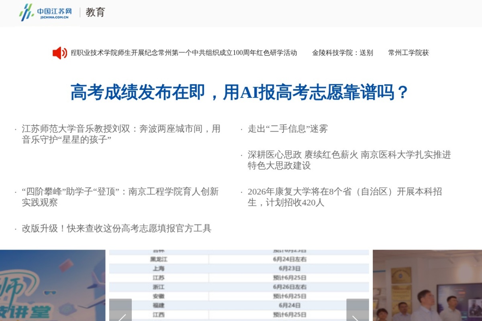Show previous carousel slide with left arrow

tap(120, 310)
